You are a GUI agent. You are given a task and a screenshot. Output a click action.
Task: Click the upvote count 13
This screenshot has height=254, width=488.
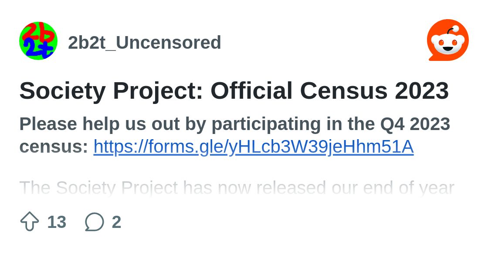pos(57,222)
